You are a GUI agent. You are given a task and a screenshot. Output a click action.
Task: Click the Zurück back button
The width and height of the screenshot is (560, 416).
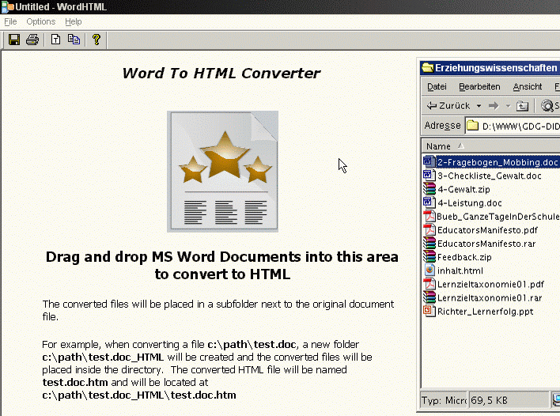coord(448,106)
